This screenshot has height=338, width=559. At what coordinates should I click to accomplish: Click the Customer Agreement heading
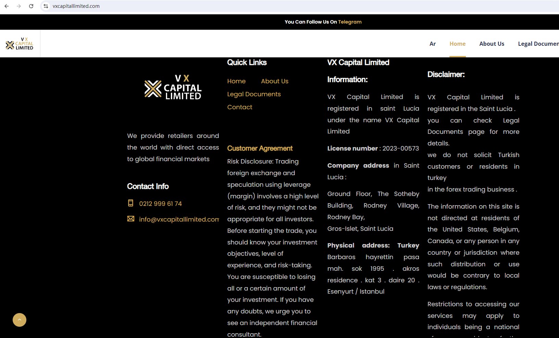[260, 148]
